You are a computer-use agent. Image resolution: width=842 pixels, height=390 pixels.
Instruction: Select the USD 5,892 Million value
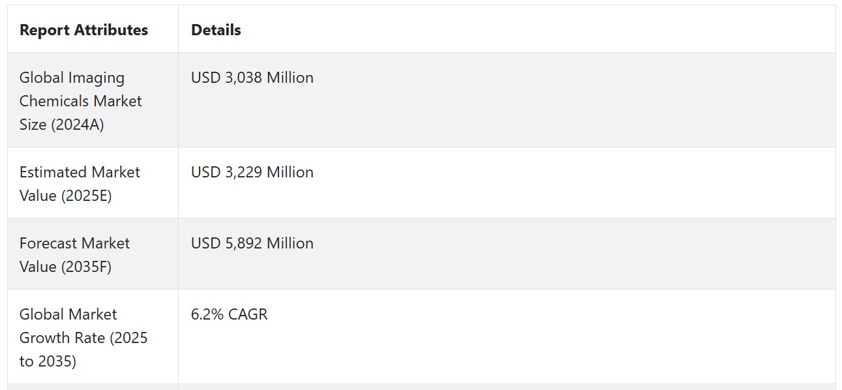(252, 243)
